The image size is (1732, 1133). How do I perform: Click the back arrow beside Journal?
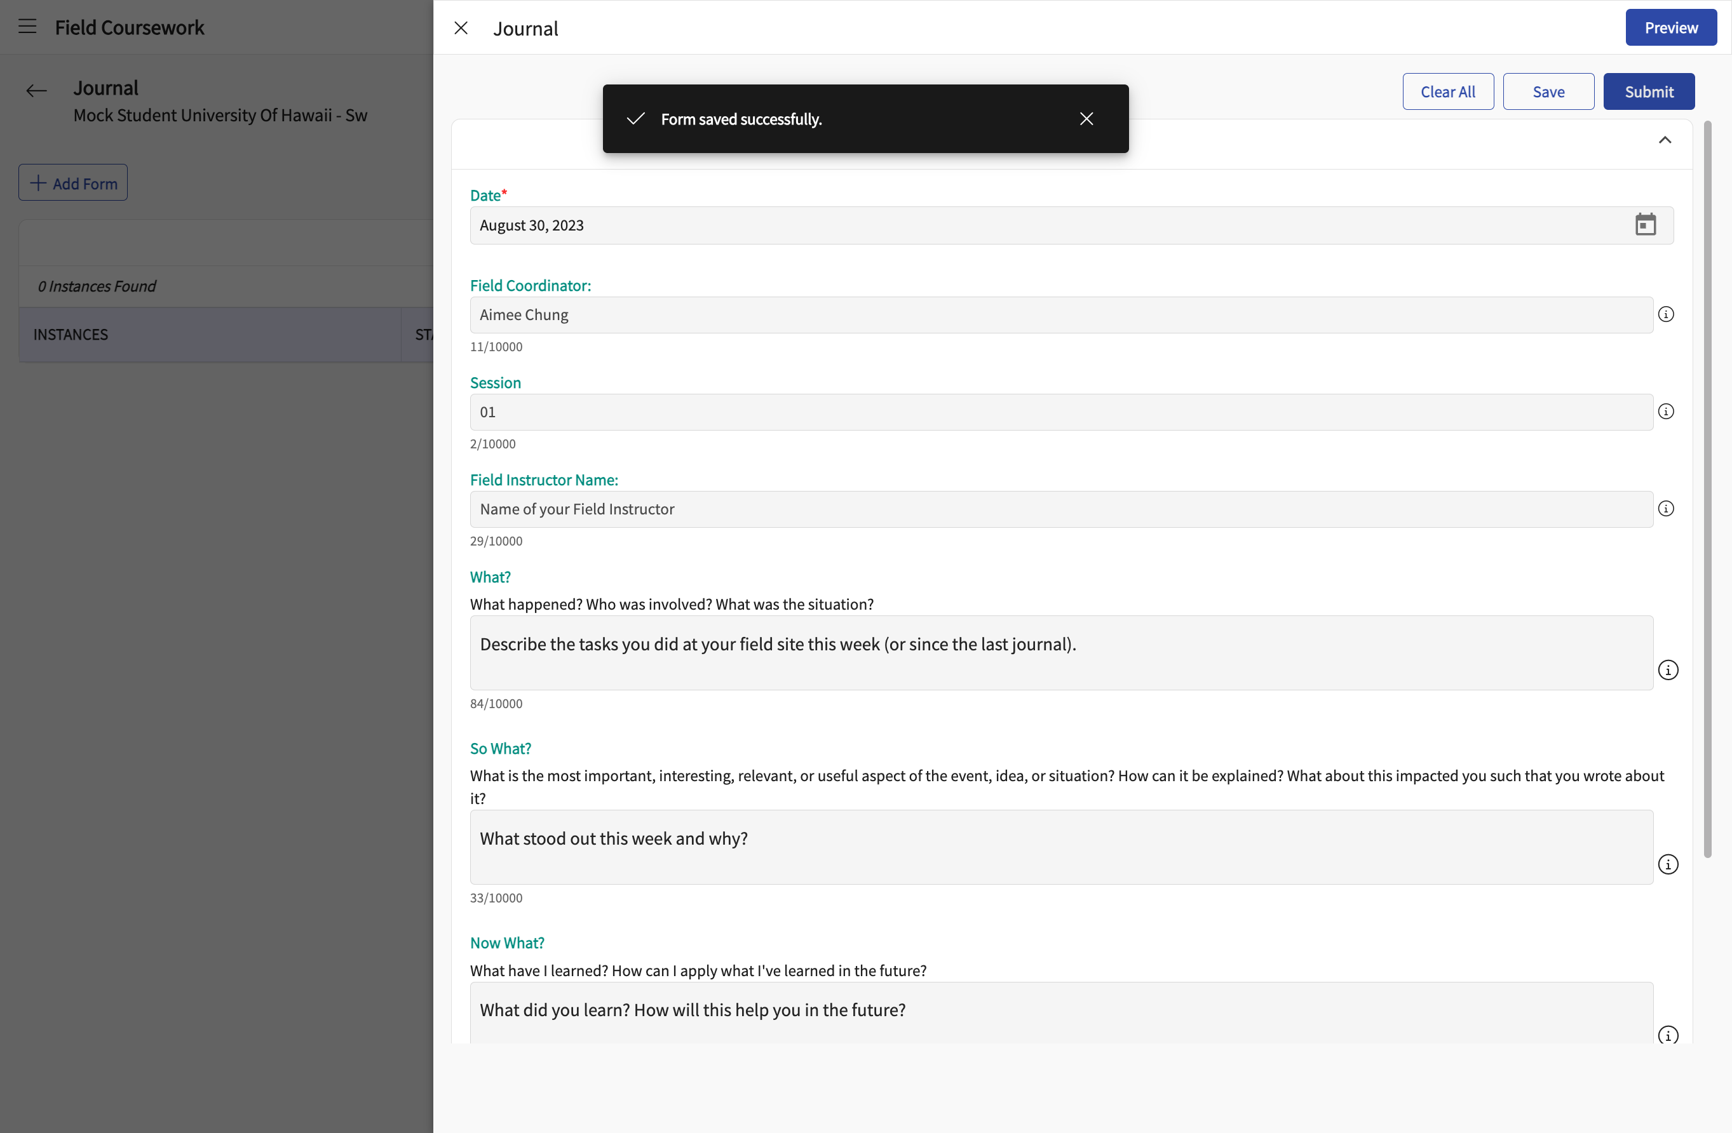pyautogui.click(x=36, y=91)
